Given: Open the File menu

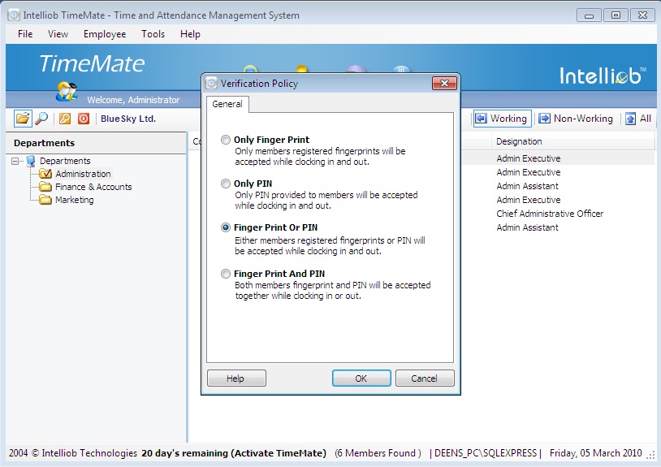Looking at the screenshot, I should [x=25, y=34].
